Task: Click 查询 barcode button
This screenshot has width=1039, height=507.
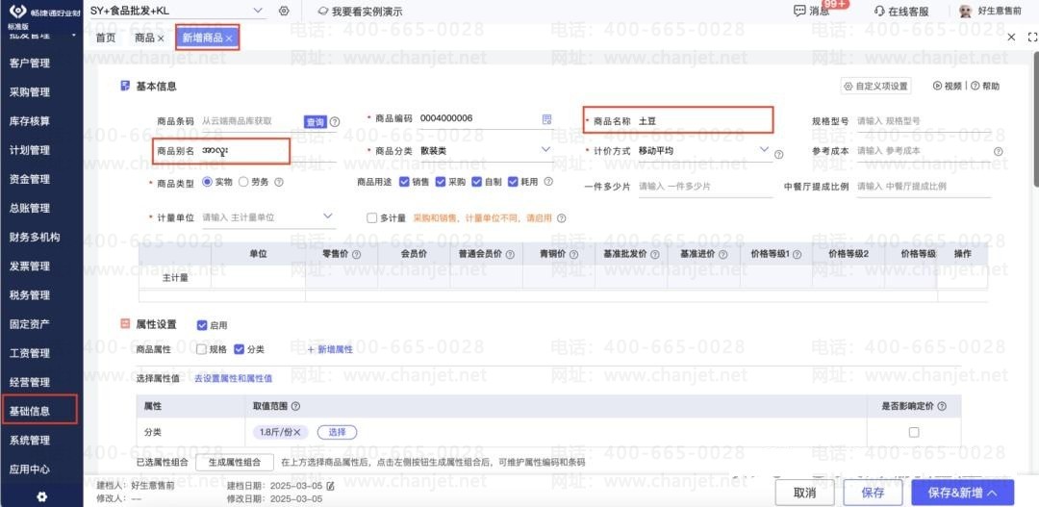Action: tap(316, 122)
